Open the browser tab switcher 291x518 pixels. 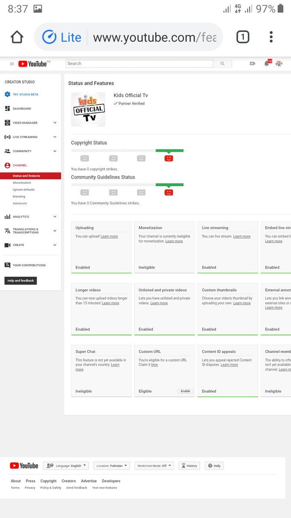pyautogui.click(x=243, y=37)
